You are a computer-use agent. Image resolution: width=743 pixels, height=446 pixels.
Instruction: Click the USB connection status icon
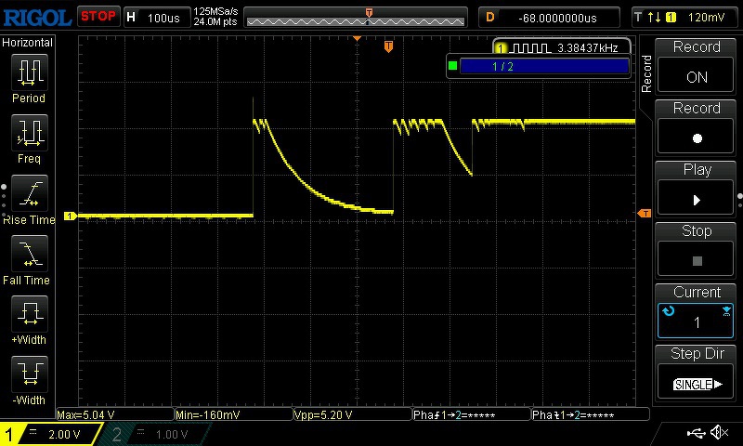[x=696, y=432]
